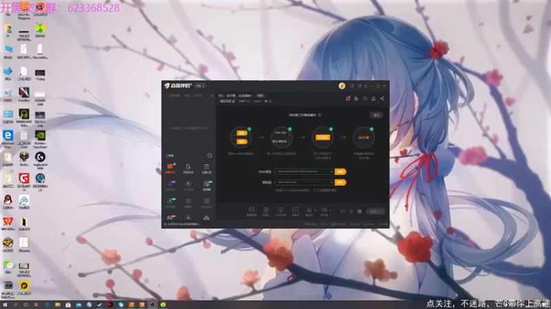Click orange button in step three circle
The image size is (551, 309).
(322, 137)
